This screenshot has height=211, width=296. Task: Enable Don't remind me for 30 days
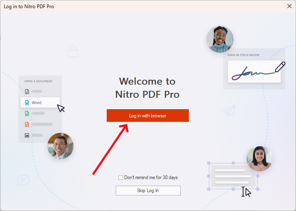tap(121, 177)
